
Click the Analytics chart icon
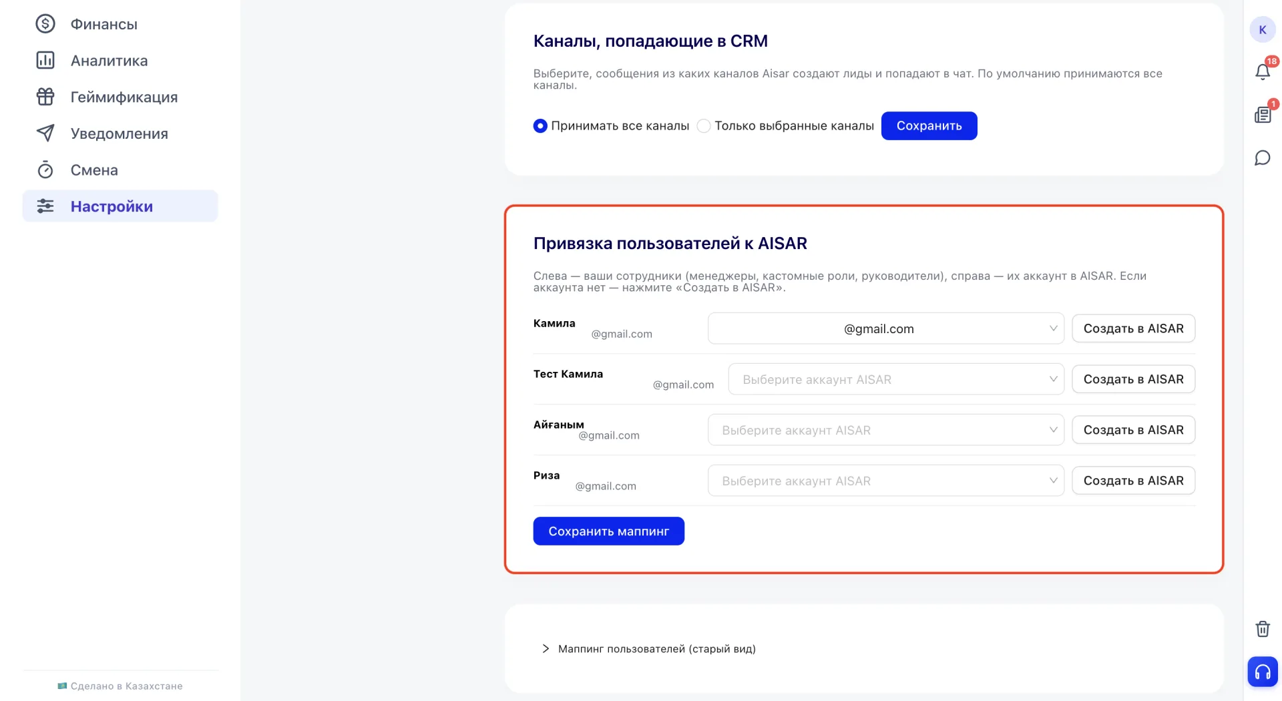45,60
